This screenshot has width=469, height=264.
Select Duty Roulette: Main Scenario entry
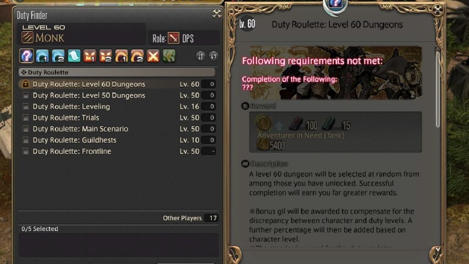click(x=117, y=129)
